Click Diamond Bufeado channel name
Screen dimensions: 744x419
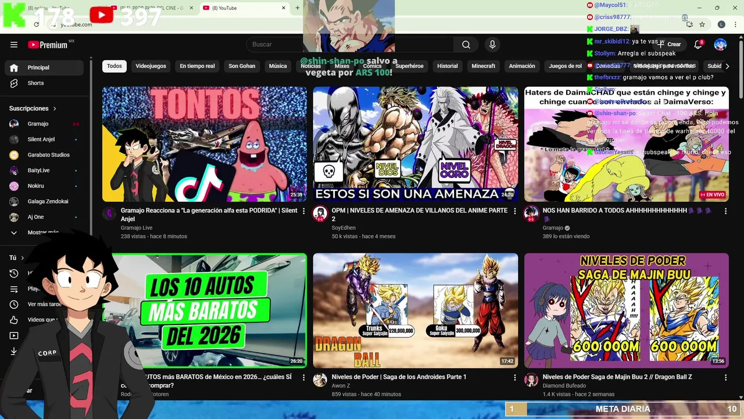[564, 386]
